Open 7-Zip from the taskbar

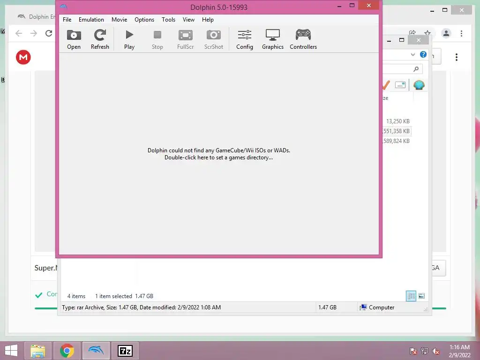[x=125, y=351]
